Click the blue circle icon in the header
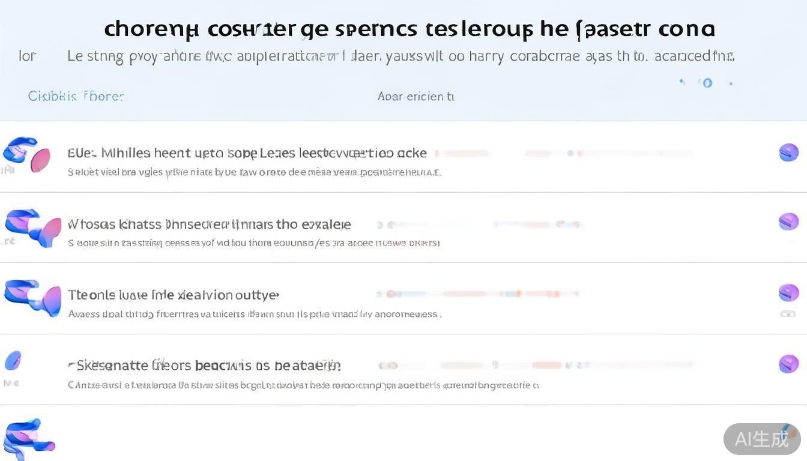807x461 pixels. (x=707, y=83)
